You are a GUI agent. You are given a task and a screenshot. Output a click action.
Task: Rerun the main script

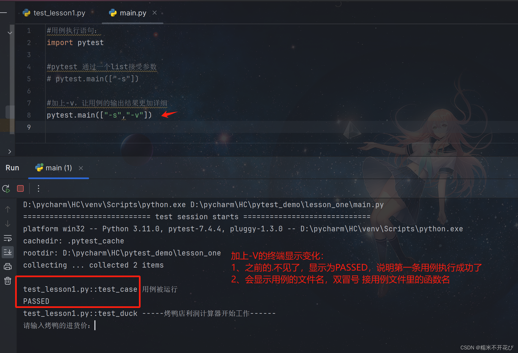(6, 189)
